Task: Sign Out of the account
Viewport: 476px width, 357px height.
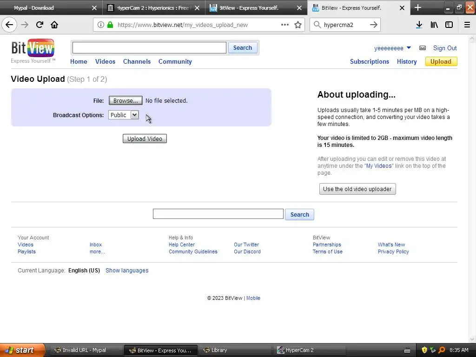Action: (445, 48)
